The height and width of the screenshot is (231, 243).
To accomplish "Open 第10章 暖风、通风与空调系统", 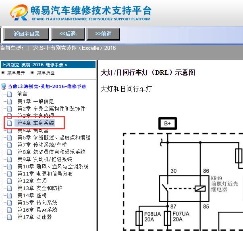I will 53,166.
